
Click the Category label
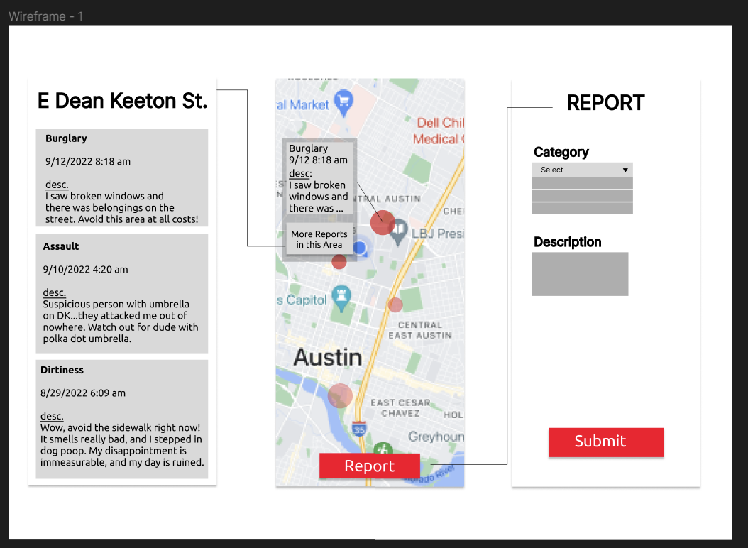[x=561, y=153]
